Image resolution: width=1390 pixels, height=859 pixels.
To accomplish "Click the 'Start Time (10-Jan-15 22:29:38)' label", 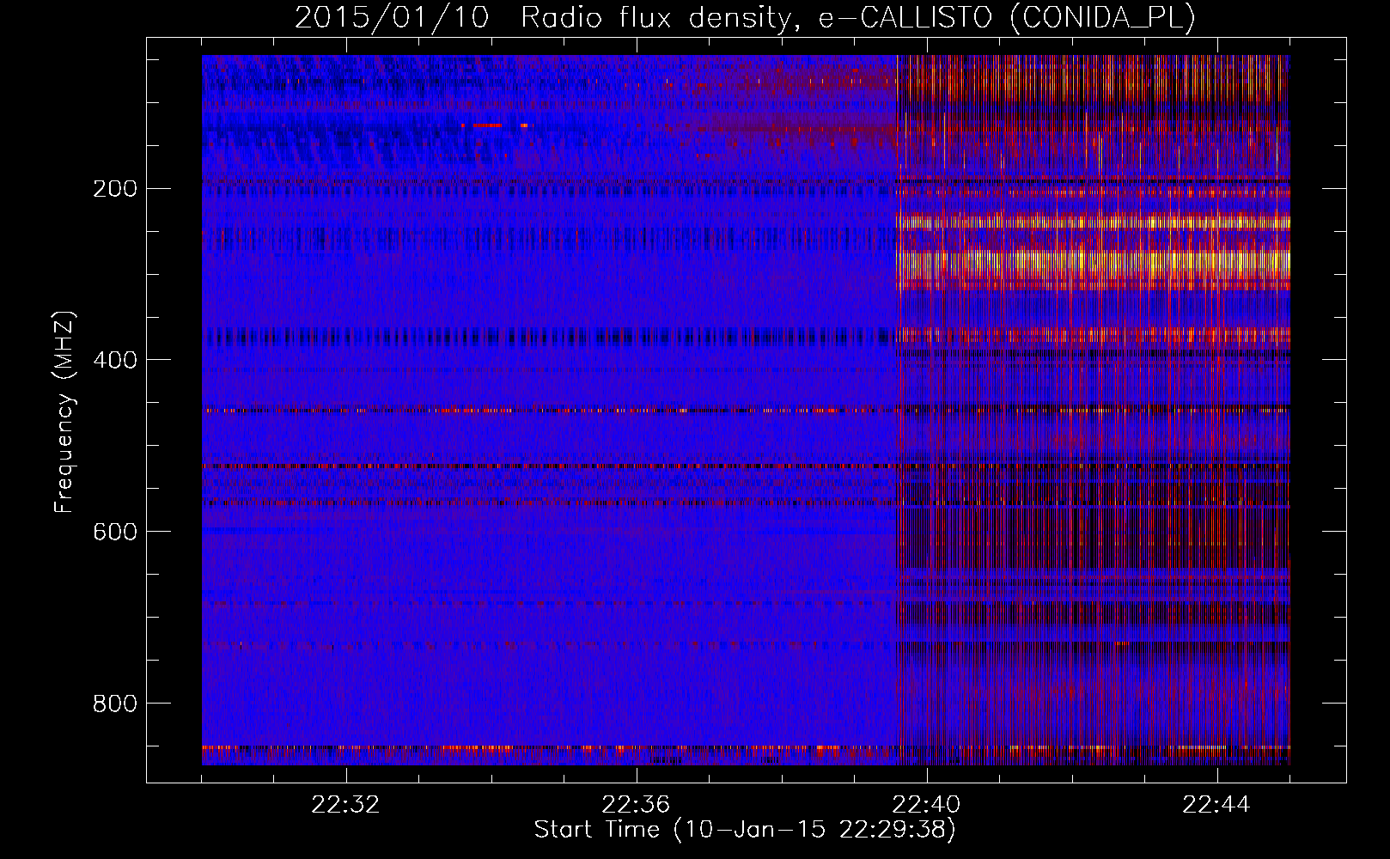I will (745, 830).
